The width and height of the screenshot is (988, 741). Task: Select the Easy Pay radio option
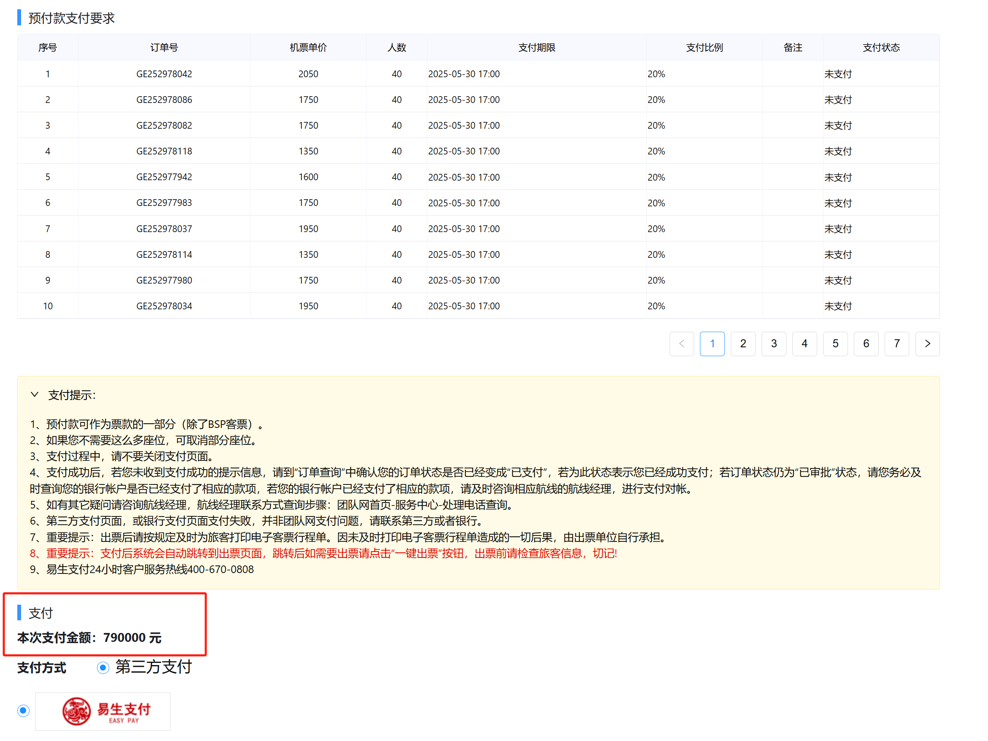pos(23,711)
